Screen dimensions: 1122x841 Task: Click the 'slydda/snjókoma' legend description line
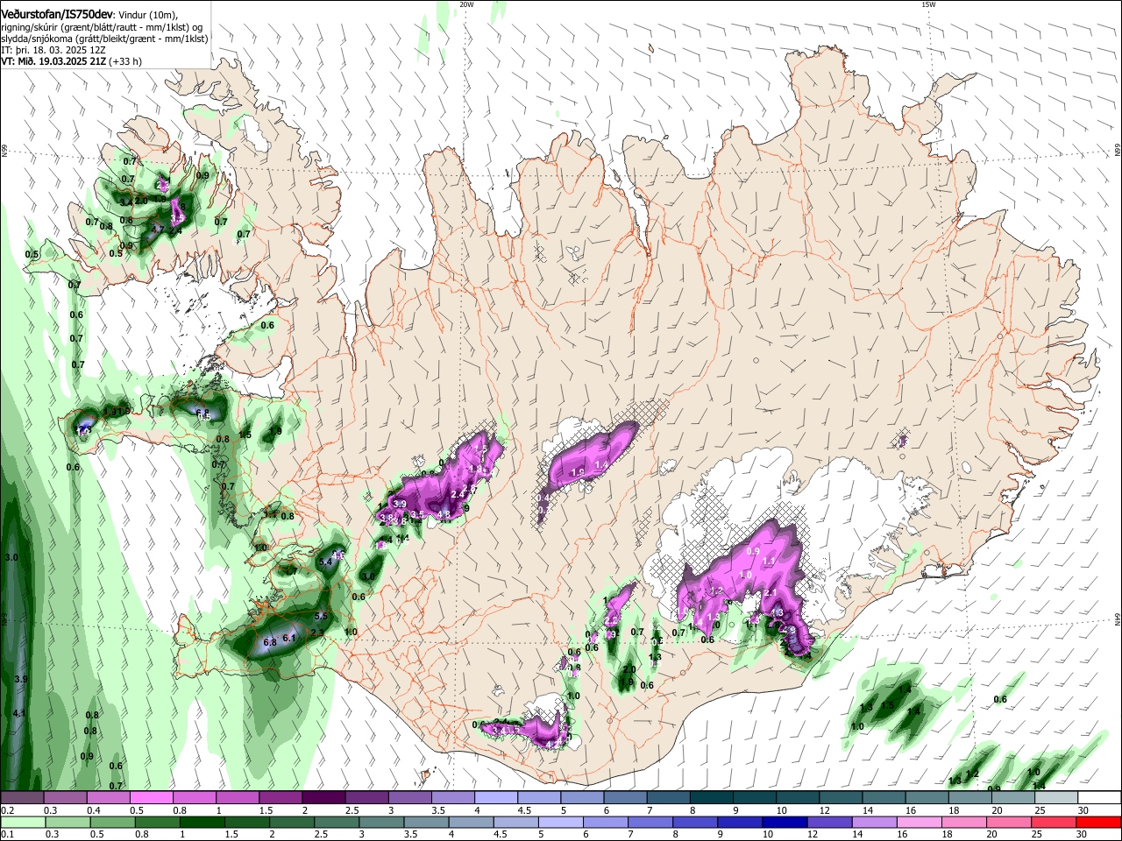tap(104, 39)
